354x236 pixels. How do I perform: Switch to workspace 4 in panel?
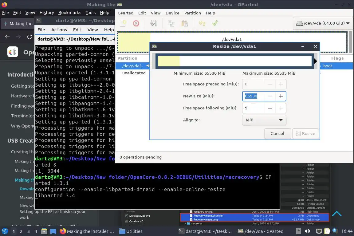point(36,231)
